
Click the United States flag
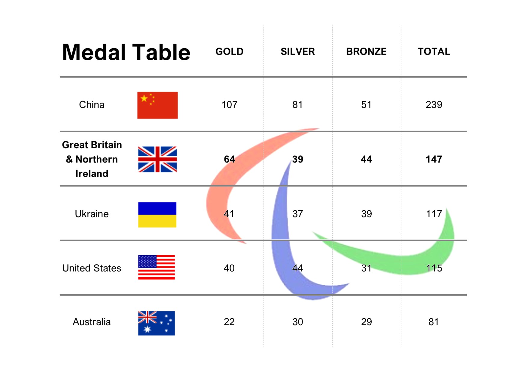click(157, 267)
